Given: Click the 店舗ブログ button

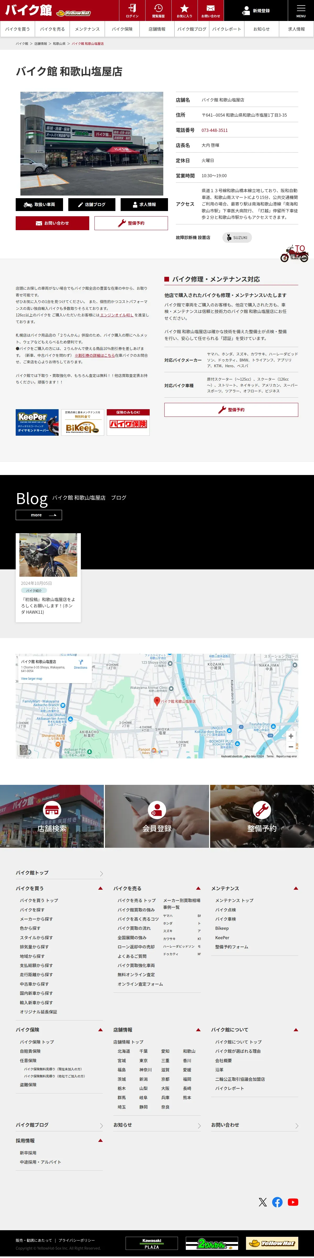Looking at the screenshot, I should click(92, 205).
